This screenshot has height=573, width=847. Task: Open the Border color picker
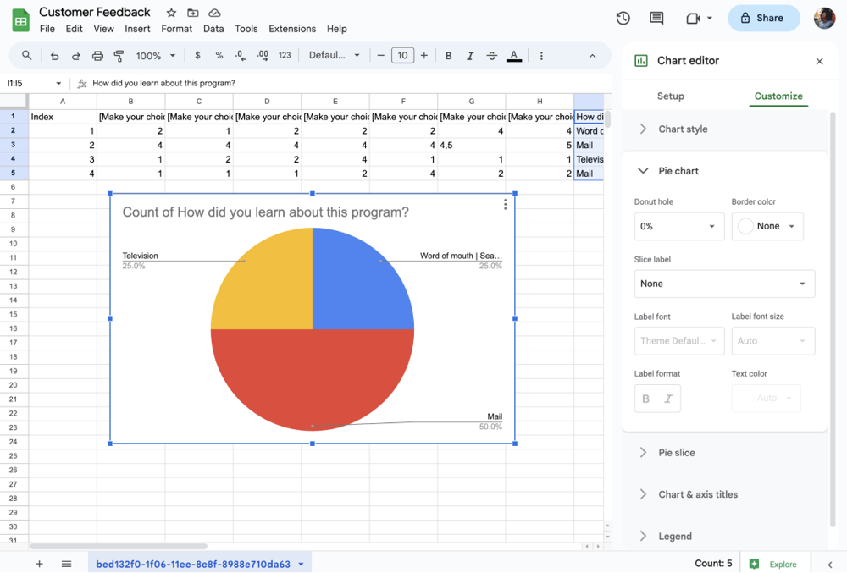767,226
